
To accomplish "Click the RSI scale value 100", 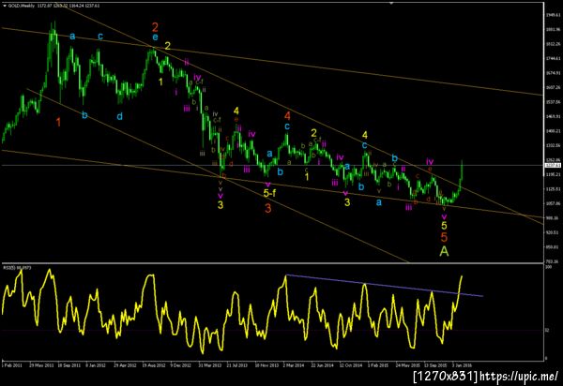I will point(548,267).
